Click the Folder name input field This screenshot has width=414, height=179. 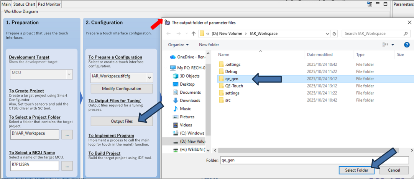click(314, 160)
